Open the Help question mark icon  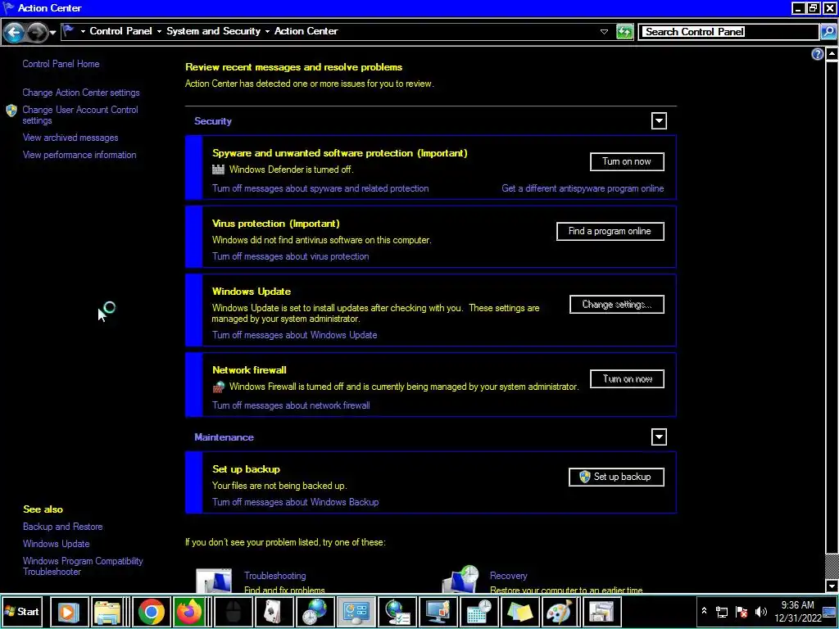(817, 54)
